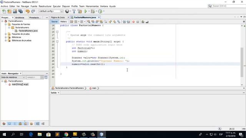Collapse the Javadoc comment fold at line 16
Screen dimensions: 246x138
pos(57,32)
